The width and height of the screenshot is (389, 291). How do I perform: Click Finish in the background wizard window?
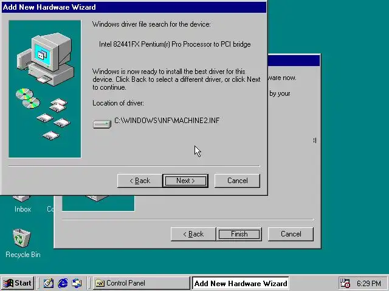click(239, 234)
